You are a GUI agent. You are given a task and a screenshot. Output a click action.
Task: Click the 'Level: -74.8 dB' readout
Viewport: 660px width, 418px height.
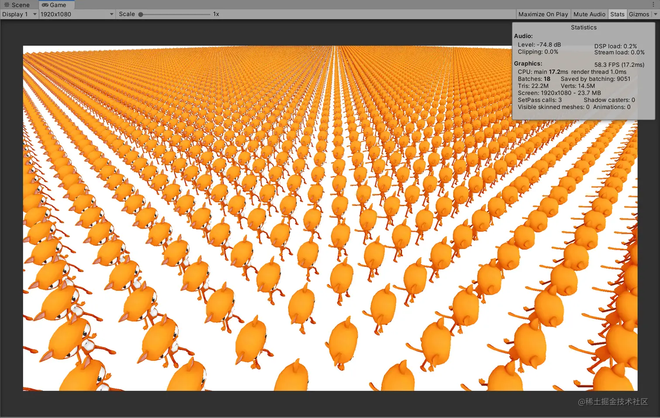click(x=539, y=44)
